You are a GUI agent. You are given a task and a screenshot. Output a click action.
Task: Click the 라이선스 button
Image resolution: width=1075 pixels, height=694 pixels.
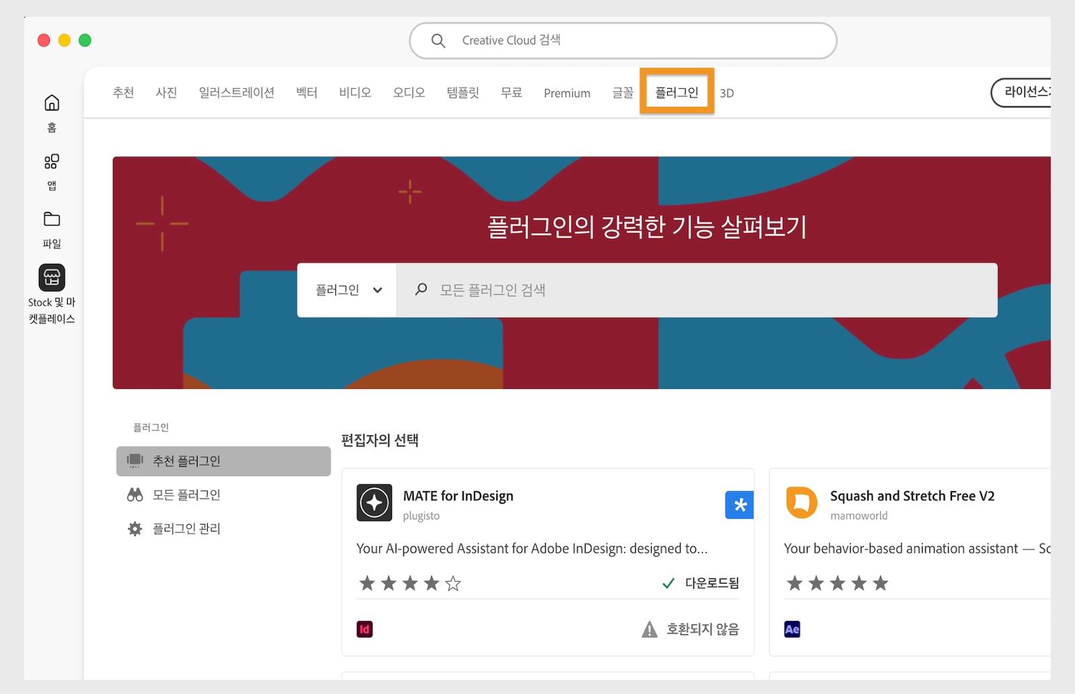coord(1021,93)
